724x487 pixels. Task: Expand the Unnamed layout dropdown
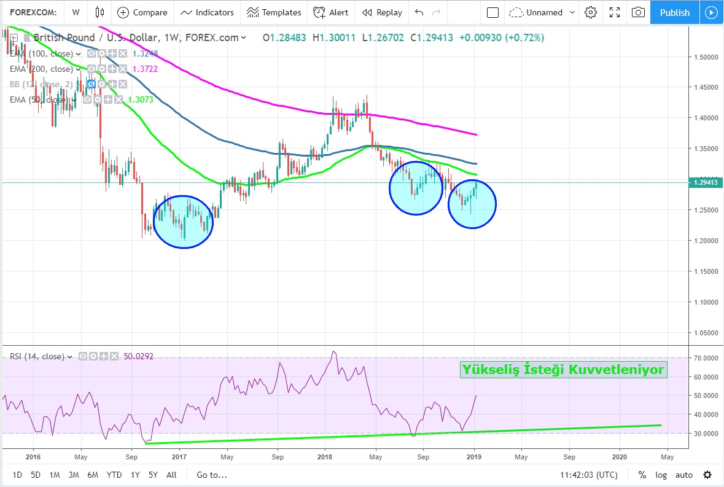coord(572,12)
